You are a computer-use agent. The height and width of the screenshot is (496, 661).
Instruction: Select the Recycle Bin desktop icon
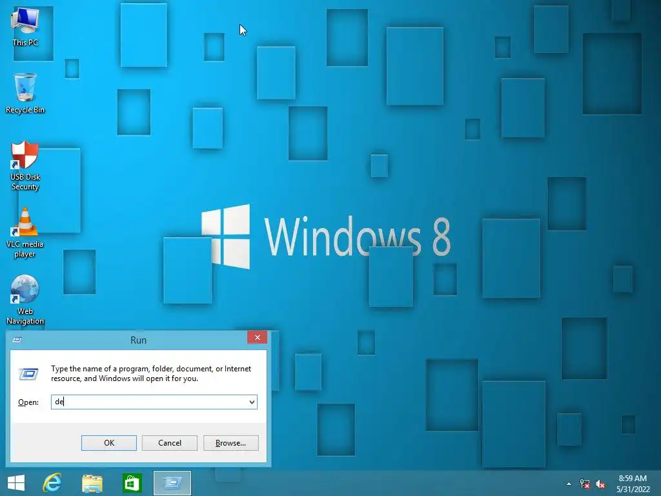pos(25,93)
